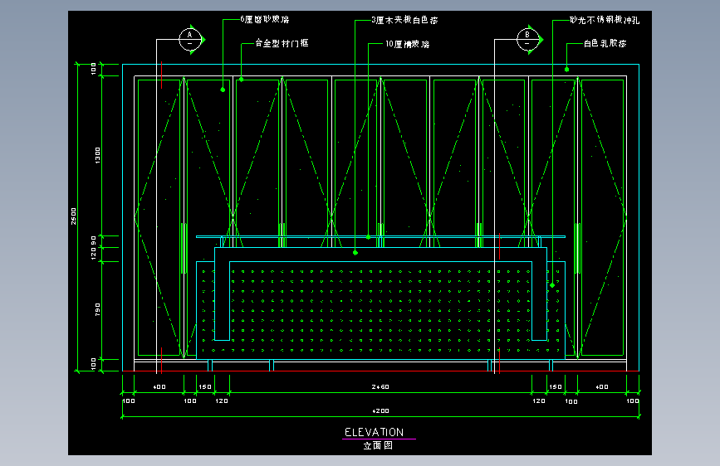Image resolution: width=720 pixels, height=466 pixels.
Task: Click the "立面图" subtitle text
Action: tap(378, 445)
